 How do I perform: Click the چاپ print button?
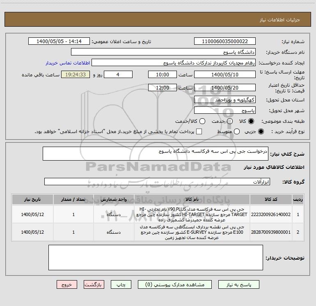(121, 285)
